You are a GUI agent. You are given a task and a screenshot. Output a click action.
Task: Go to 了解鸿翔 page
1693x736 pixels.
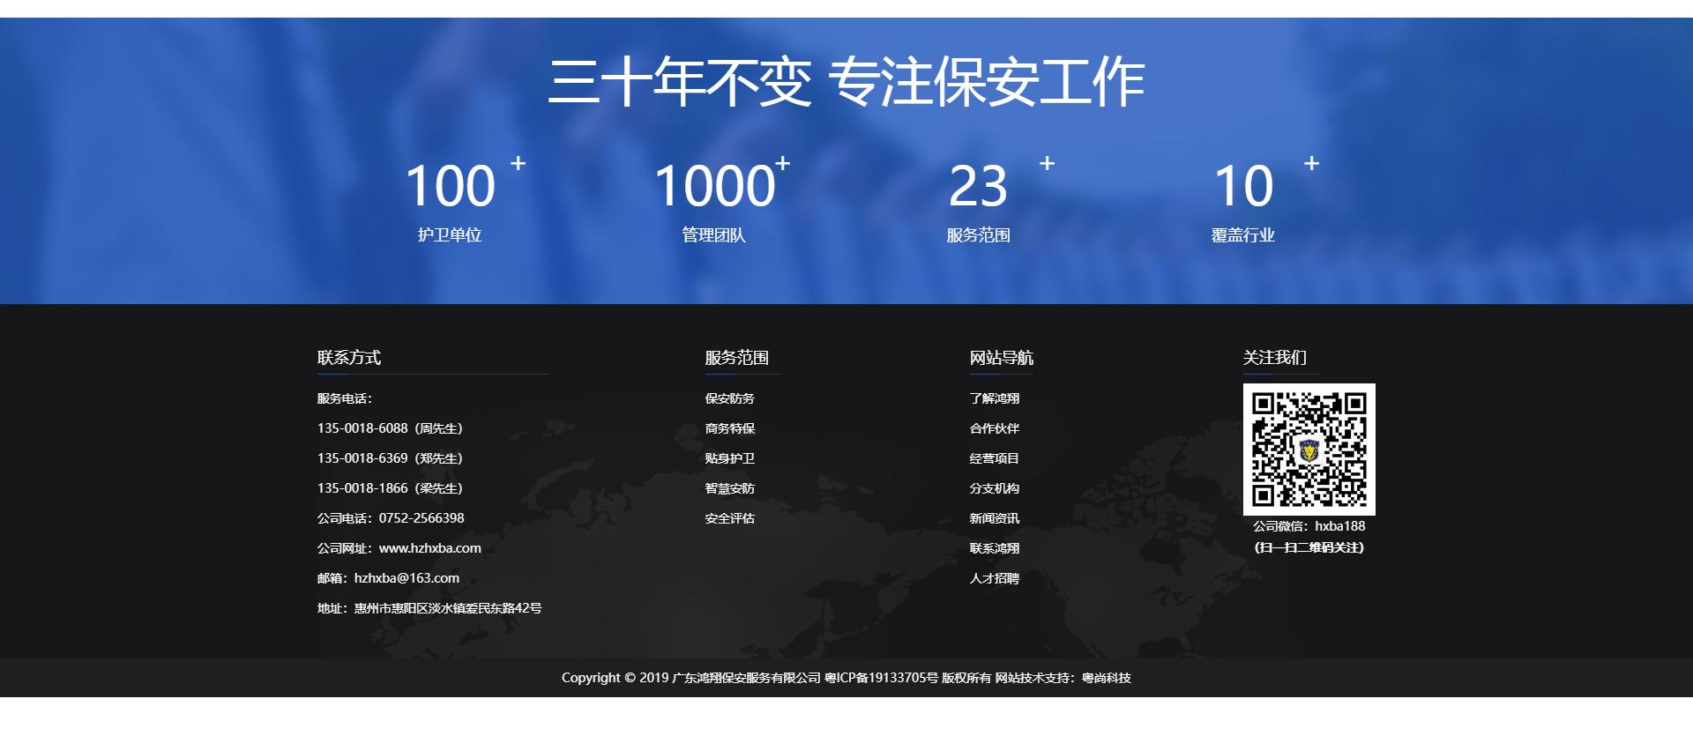click(994, 398)
